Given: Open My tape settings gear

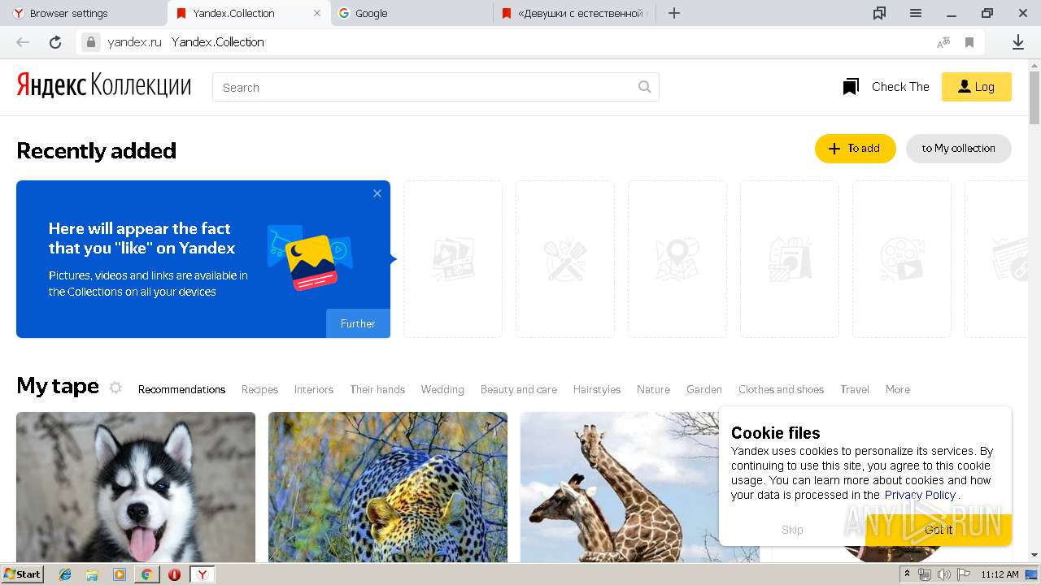Looking at the screenshot, I should 115,388.
